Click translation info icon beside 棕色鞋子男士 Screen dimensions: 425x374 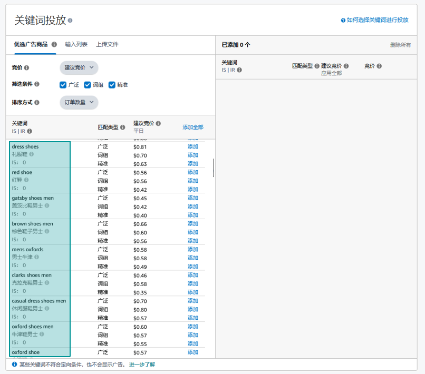coord(47,231)
